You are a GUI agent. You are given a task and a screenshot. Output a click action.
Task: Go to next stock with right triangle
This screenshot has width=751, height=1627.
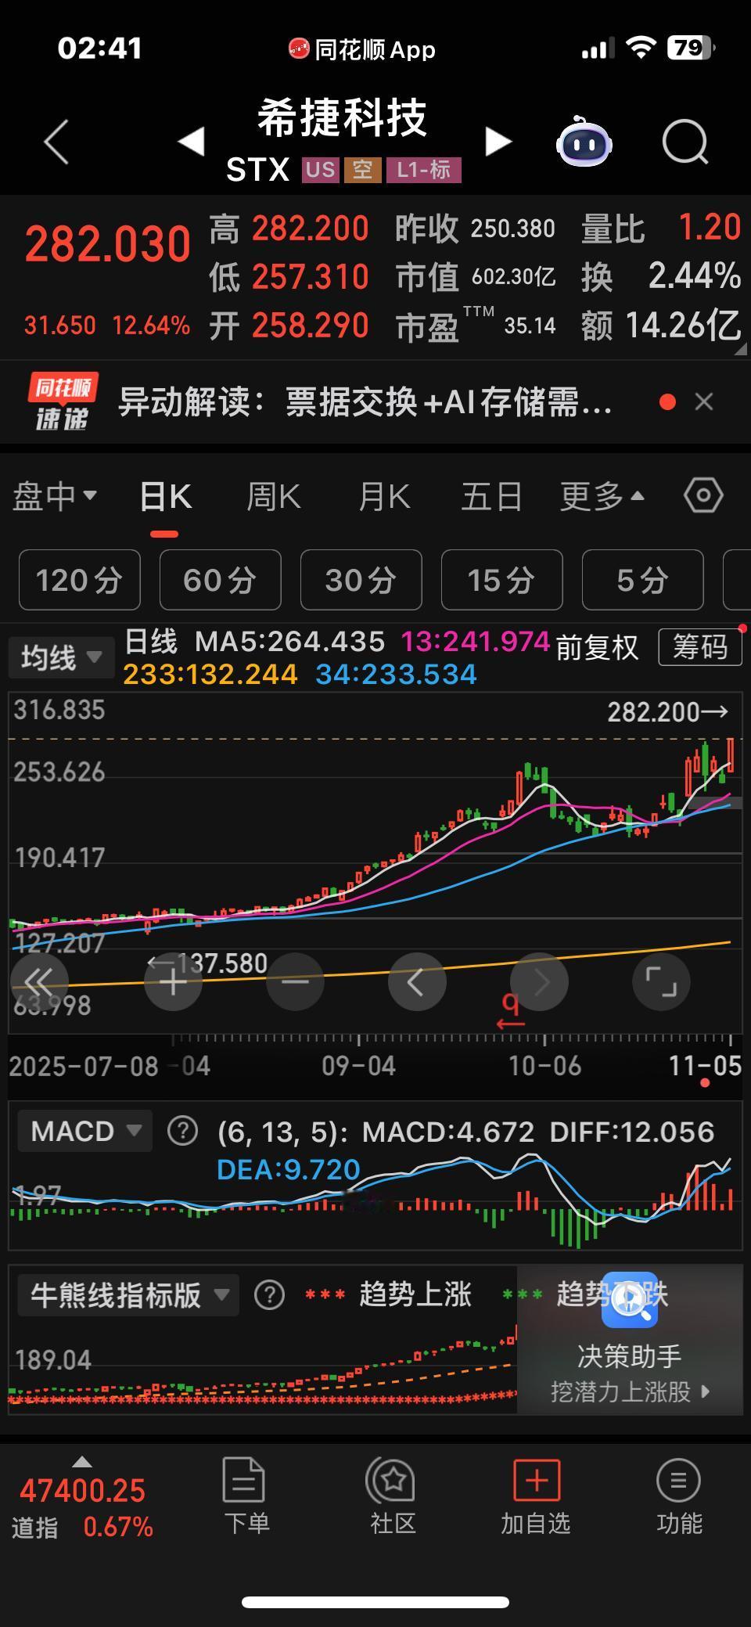tap(498, 142)
